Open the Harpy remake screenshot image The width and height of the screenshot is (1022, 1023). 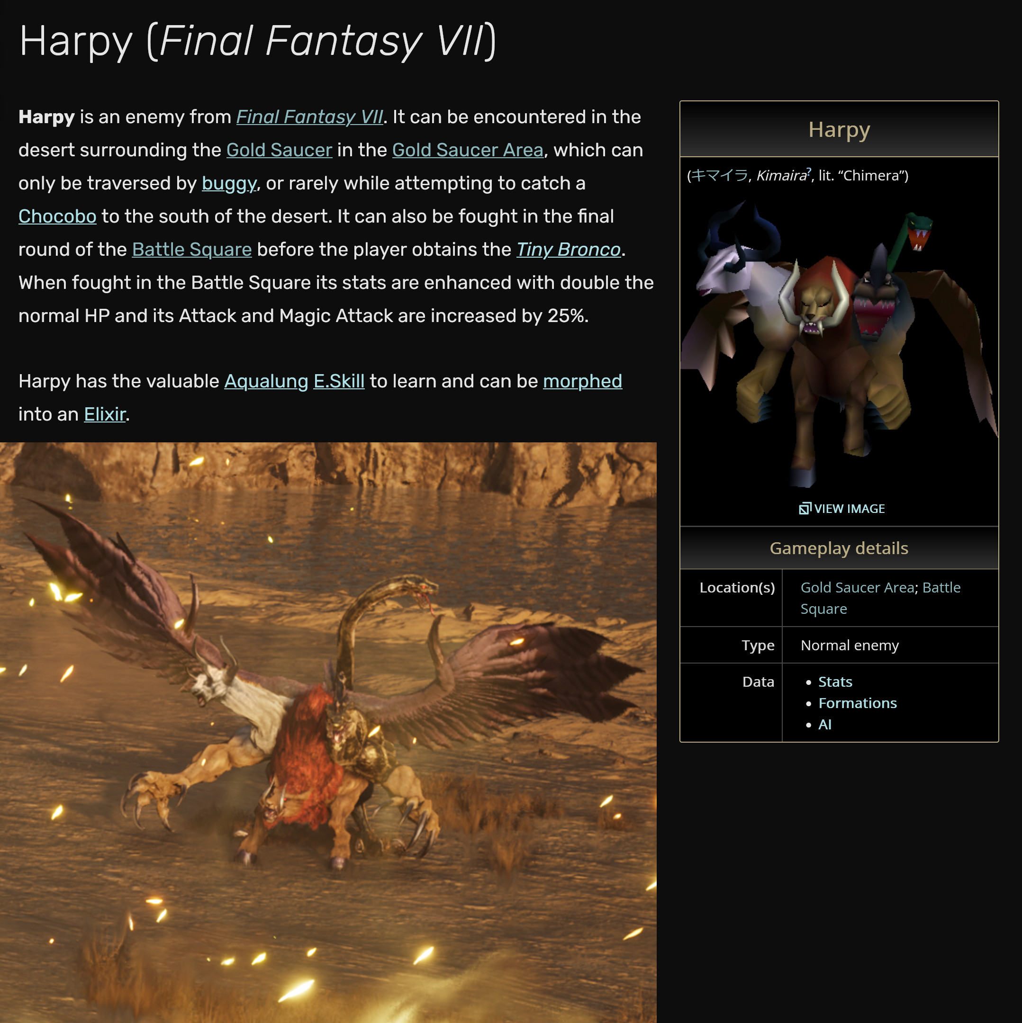[328, 732]
